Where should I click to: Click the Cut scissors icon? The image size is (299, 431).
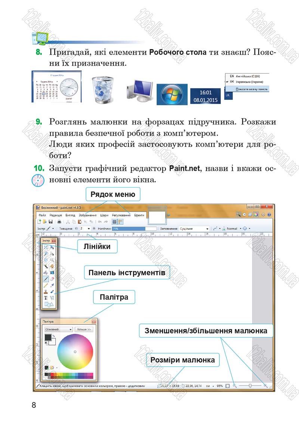tap(68, 222)
